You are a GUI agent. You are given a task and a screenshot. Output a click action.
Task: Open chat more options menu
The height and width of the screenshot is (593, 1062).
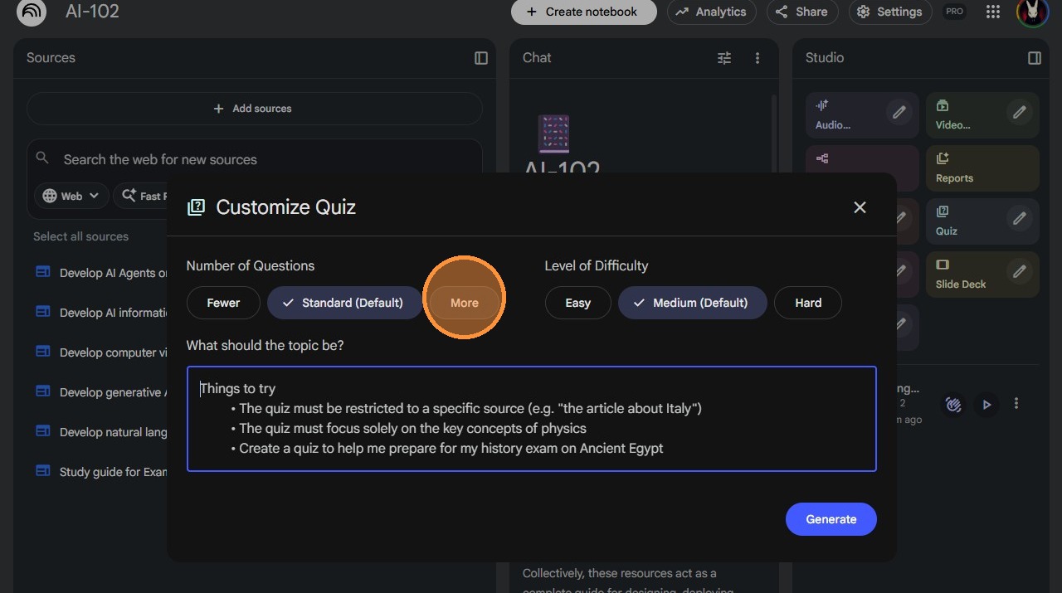click(x=757, y=58)
